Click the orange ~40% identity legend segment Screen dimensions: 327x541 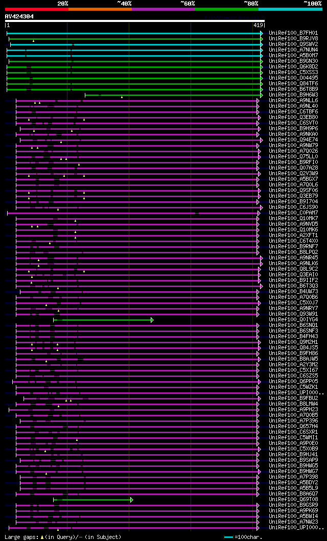(x=100, y=9)
